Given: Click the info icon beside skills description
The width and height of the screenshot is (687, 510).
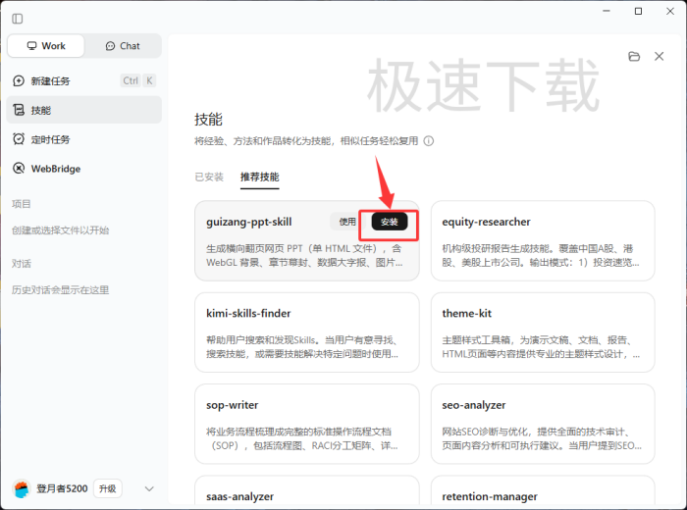Looking at the screenshot, I should (429, 141).
